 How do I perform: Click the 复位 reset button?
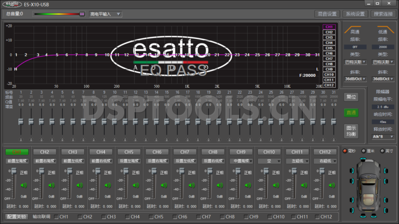(x=351, y=97)
